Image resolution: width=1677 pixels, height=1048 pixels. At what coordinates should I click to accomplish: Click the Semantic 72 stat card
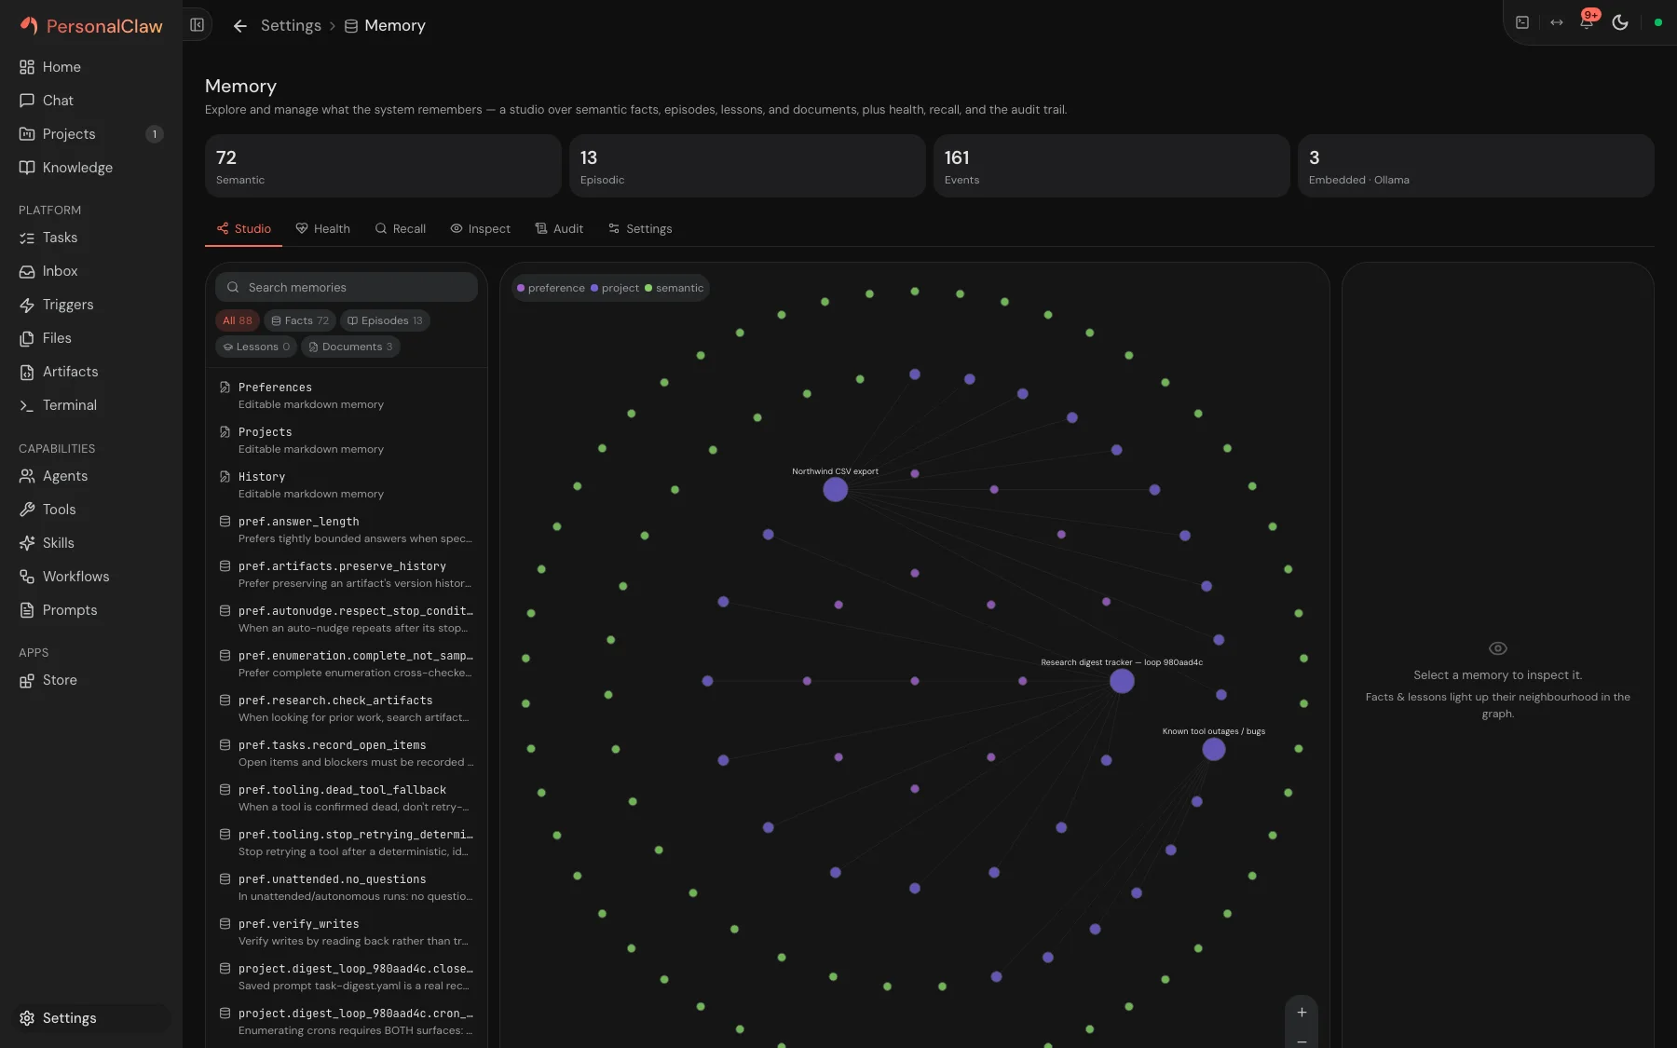click(383, 166)
